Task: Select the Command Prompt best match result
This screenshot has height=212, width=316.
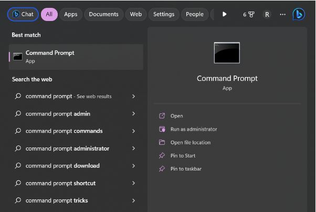Action: 76,57
